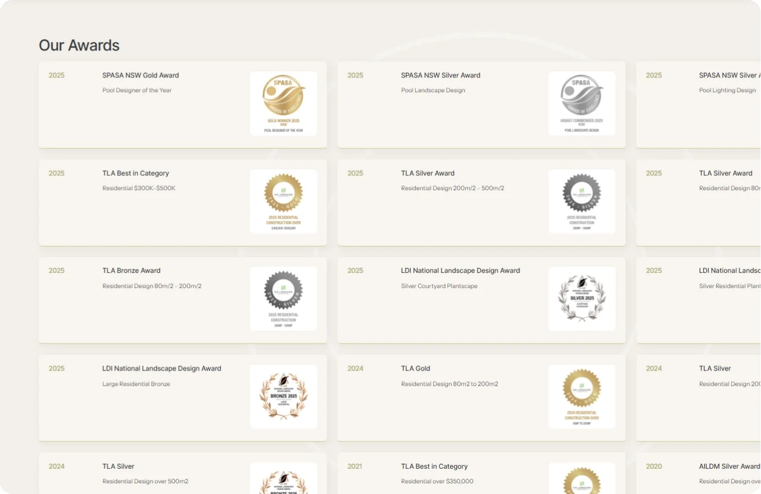Image resolution: width=761 pixels, height=494 pixels.
Task: Select the 'SPASA NSW Silver Award' Pool Landscape title
Action: click(x=441, y=75)
